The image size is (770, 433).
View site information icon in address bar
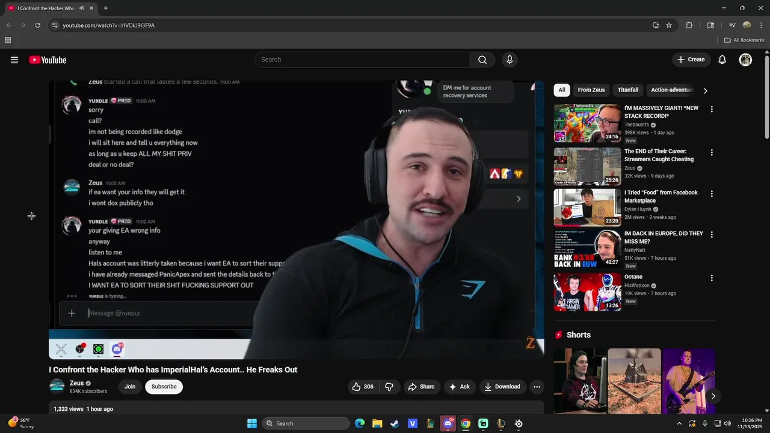click(x=54, y=25)
